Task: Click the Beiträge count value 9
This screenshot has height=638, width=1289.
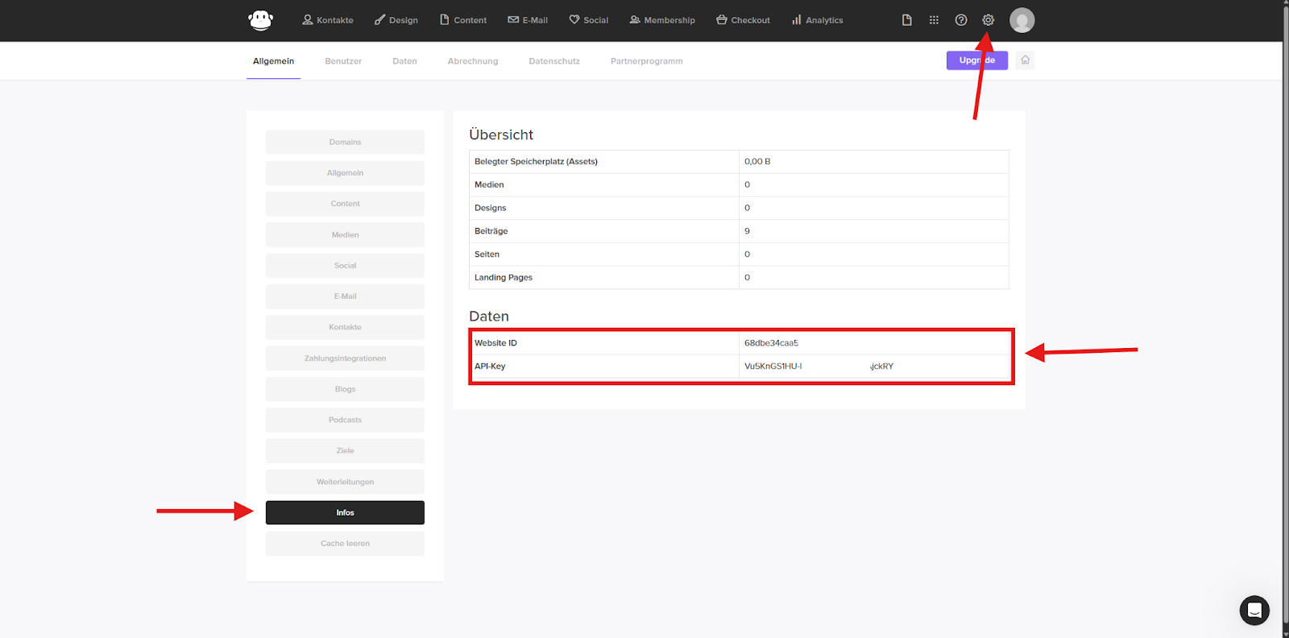Action: point(747,231)
